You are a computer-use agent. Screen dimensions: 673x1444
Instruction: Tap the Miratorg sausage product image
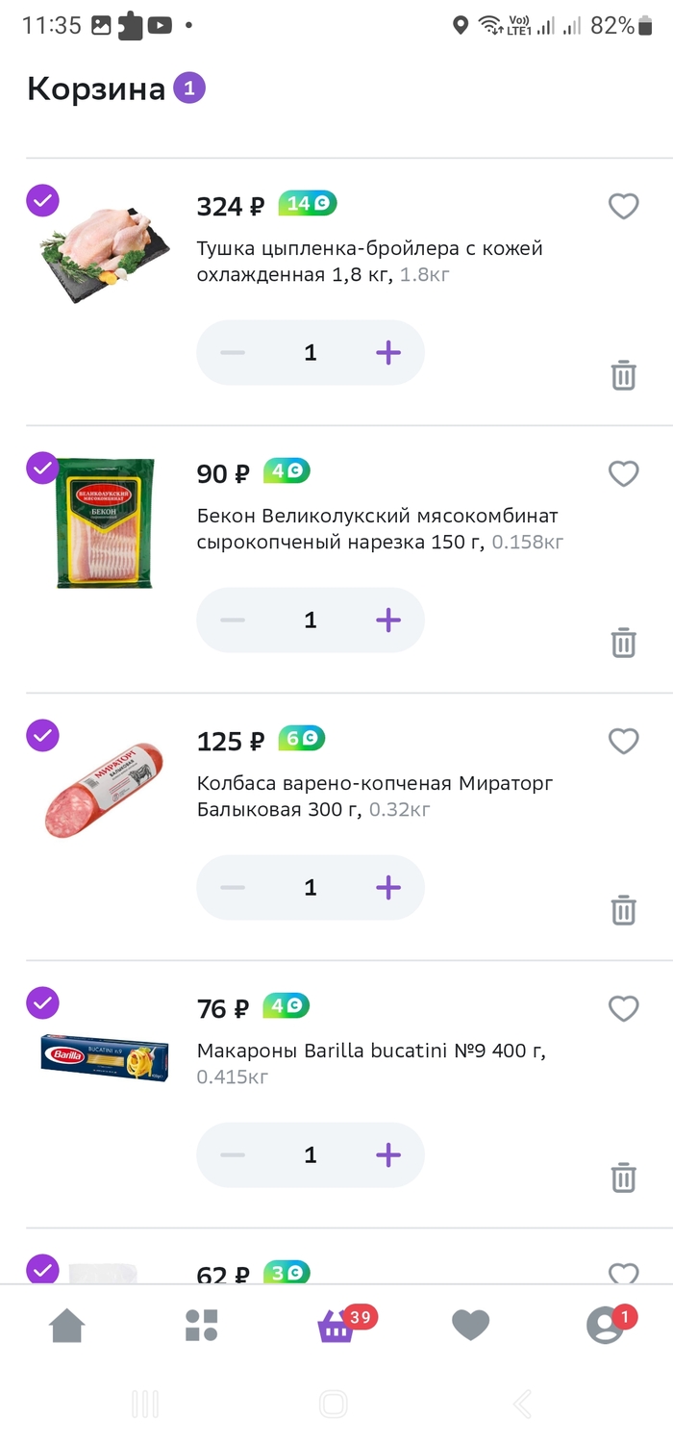tap(104, 789)
